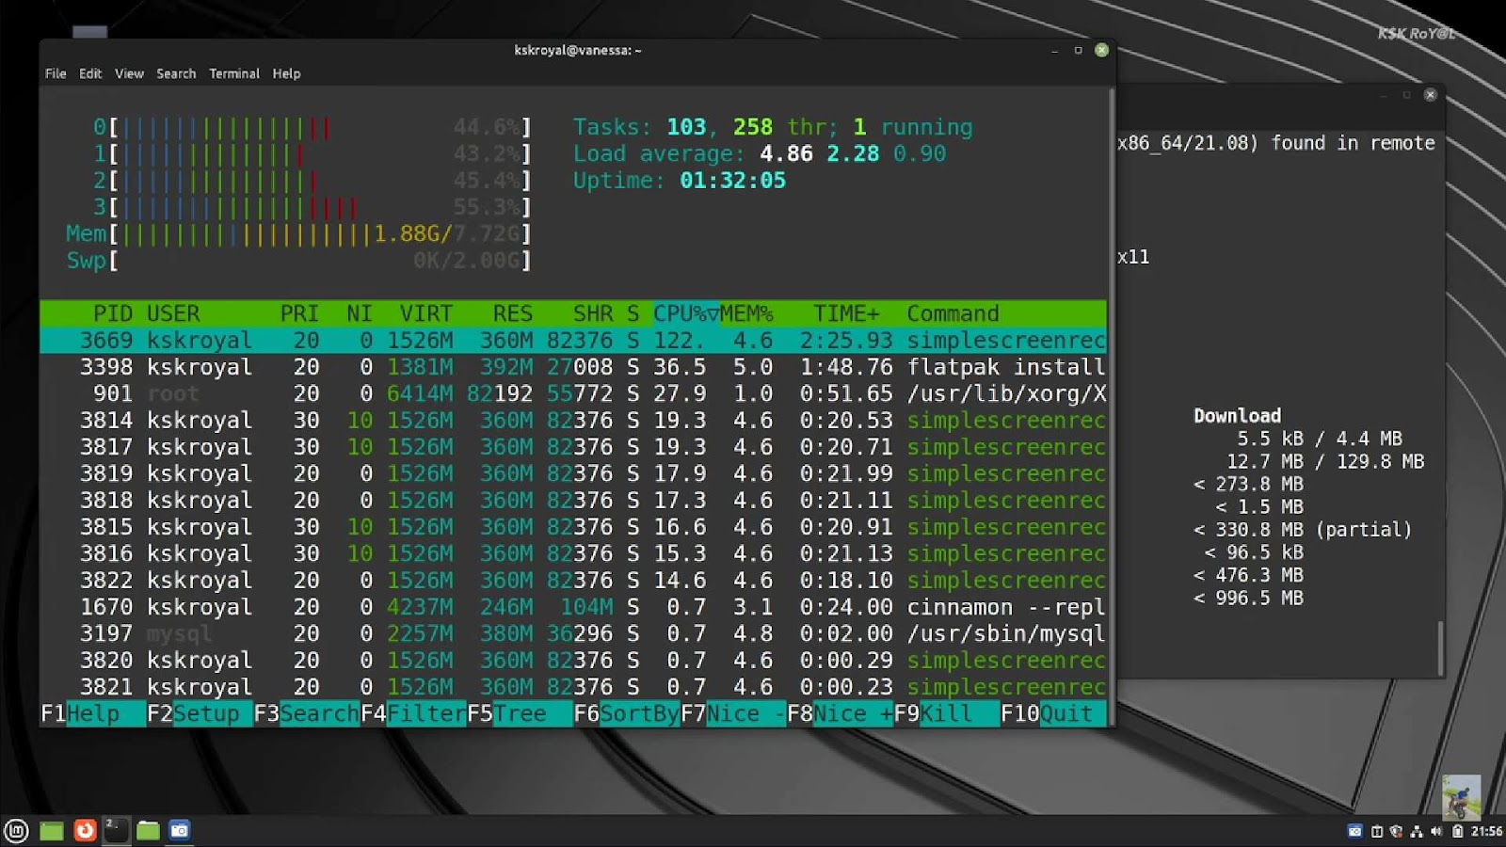Select the flatpak install process row 3398
Screen dimensions: 1506x847
573,367
